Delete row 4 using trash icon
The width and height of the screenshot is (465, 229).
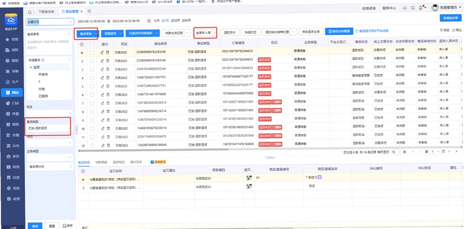point(108,78)
